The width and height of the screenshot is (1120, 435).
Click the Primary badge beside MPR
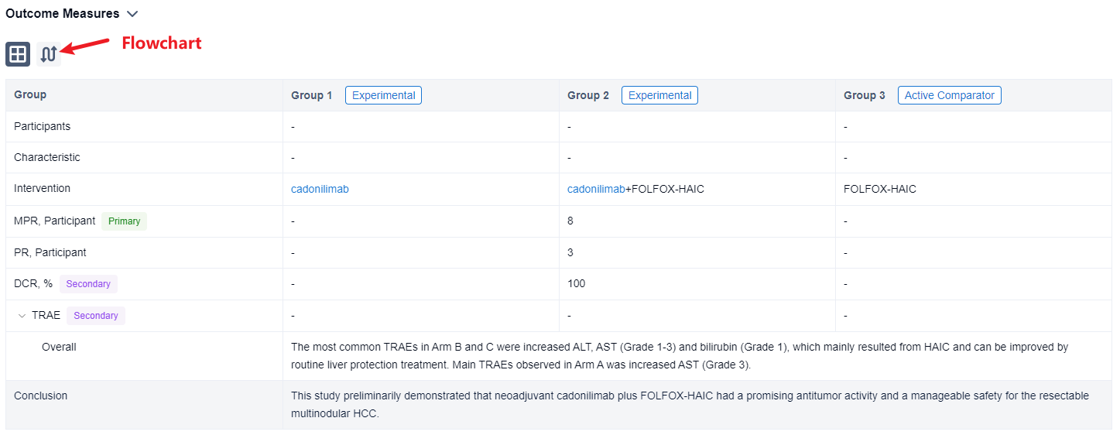pyautogui.click(x=124, y=221)
